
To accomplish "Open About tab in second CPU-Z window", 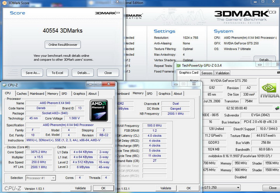I will point(178,94).
